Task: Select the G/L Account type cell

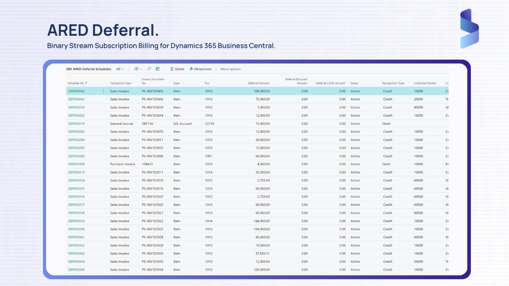Action: point(183,124)
